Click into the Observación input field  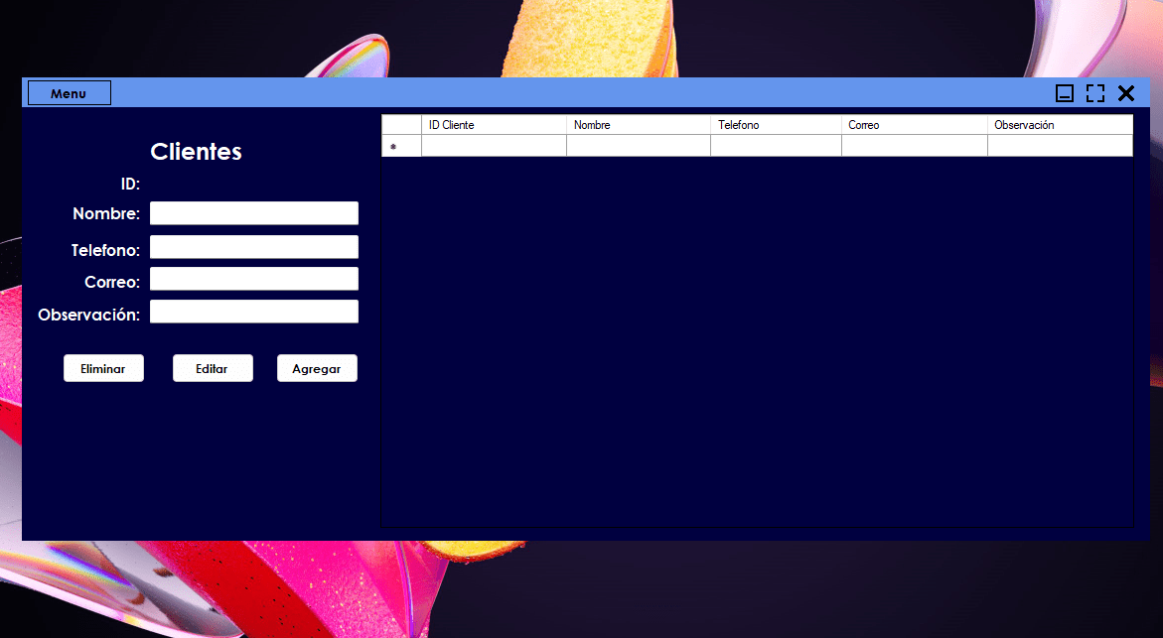pyautogui.click(x=253, y=312)
